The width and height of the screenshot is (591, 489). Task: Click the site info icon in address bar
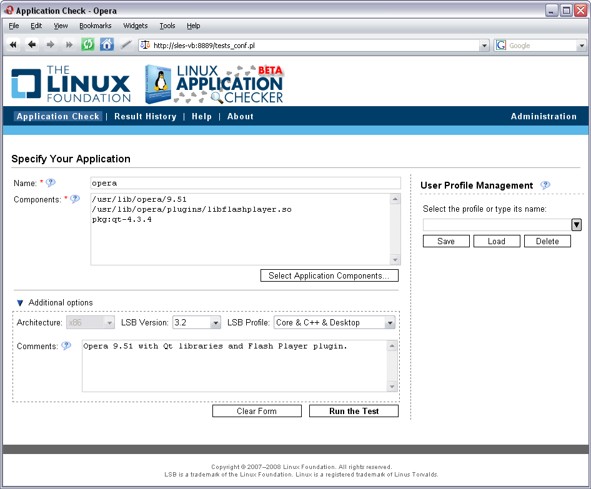pyautogui.click(x=145, y=45)
